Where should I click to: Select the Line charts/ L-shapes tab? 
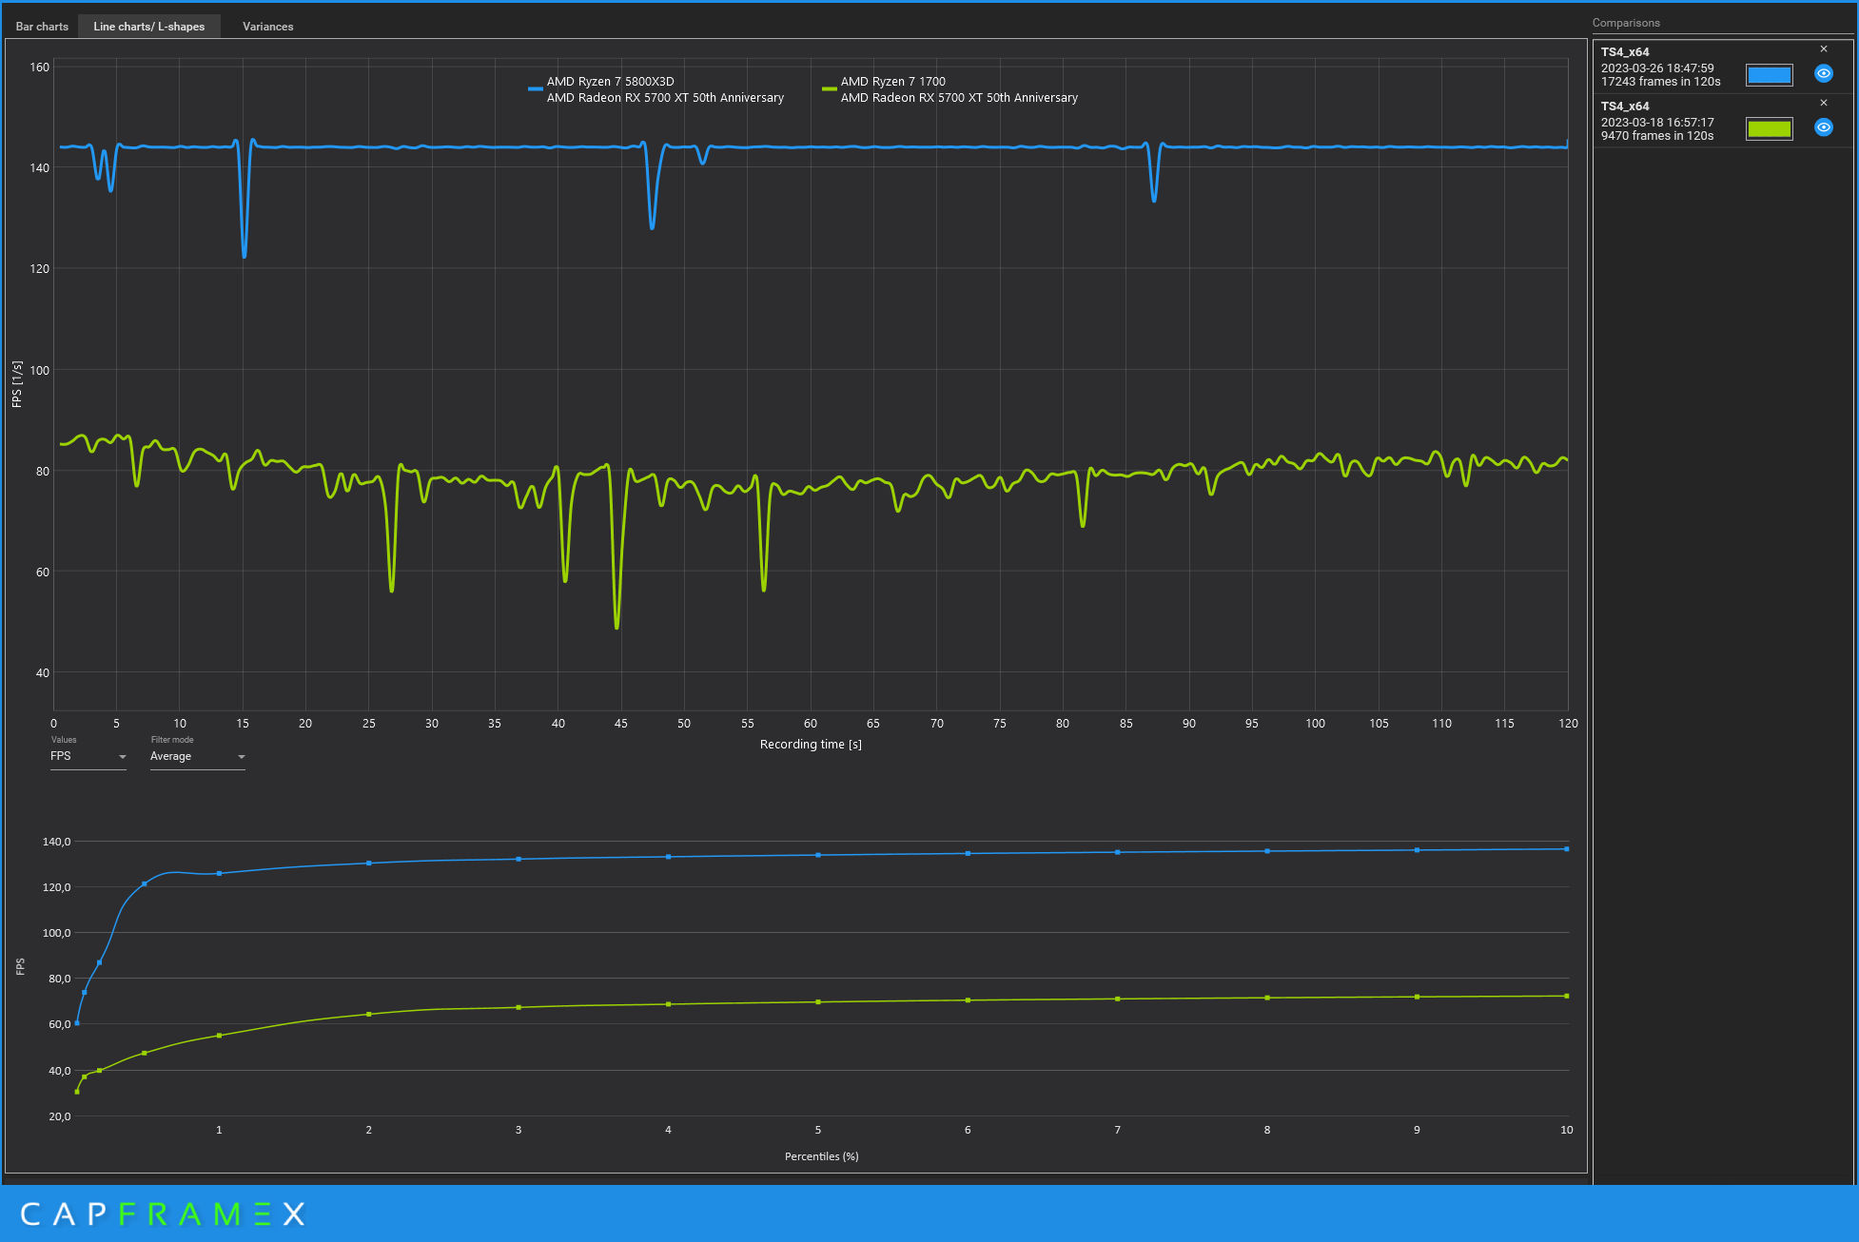point(148,27)
